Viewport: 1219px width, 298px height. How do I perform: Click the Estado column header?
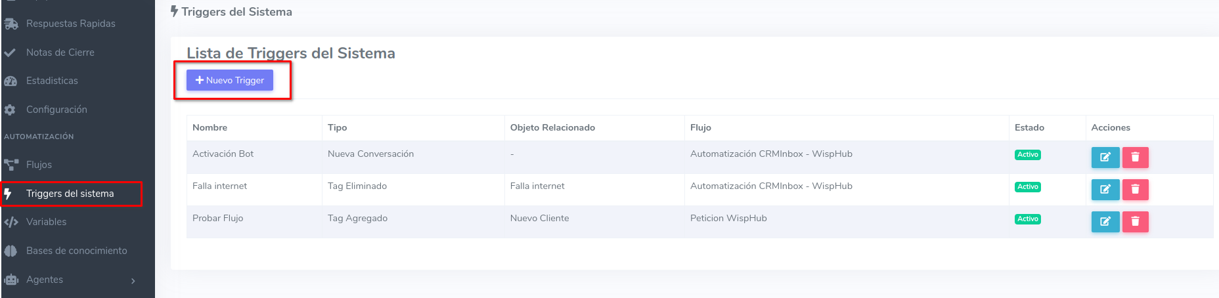pos(1029,127)
